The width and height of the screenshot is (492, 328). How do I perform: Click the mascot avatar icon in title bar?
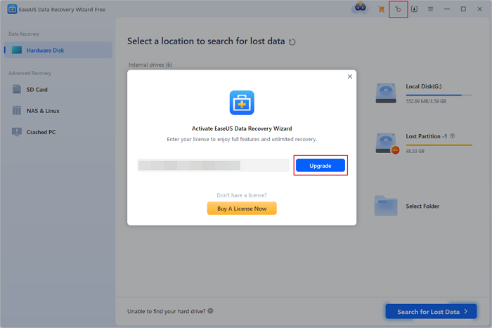pyautogui.click(x=360, y=8)
